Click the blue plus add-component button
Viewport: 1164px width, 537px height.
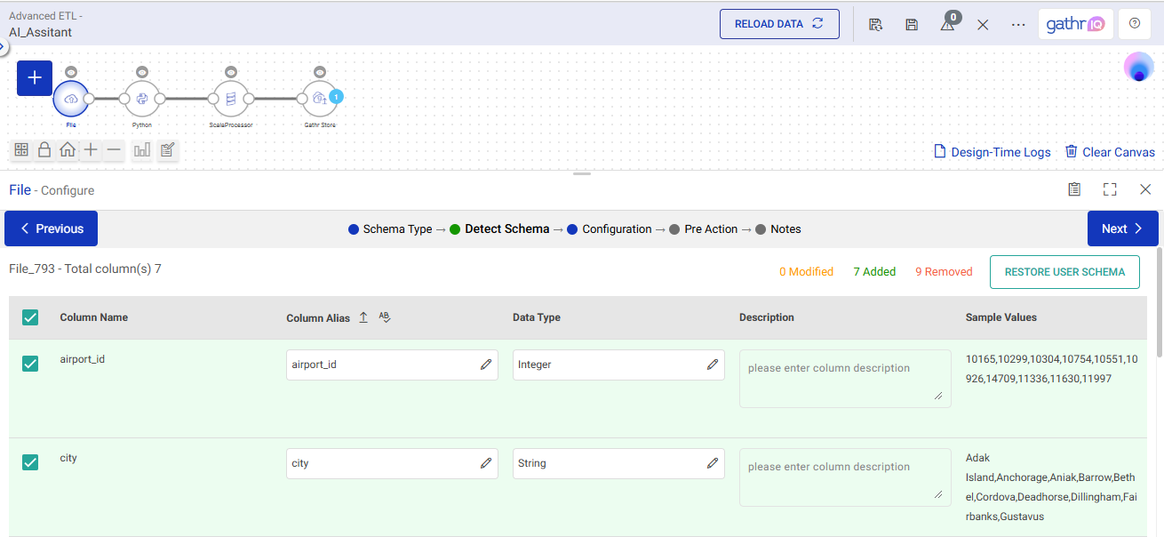35,78
